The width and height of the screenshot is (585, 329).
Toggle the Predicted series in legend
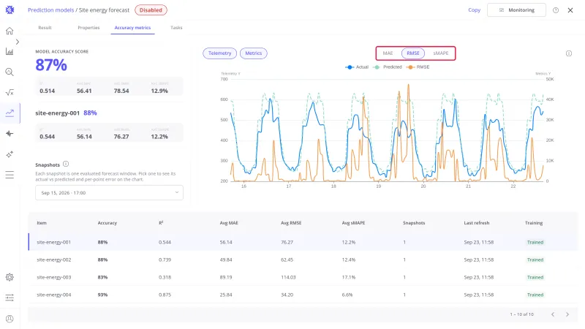(388, 67)
